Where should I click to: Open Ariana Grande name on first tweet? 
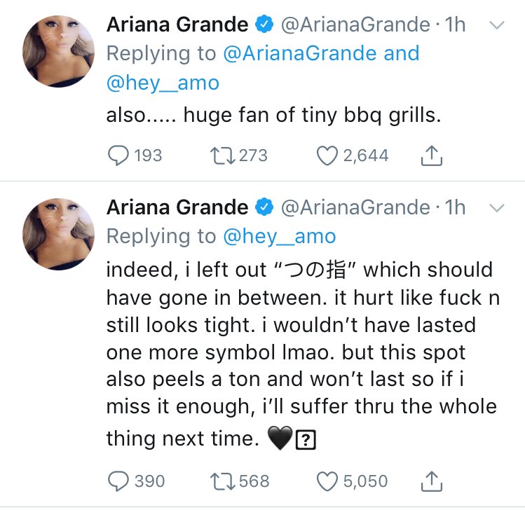pos(177,25)
